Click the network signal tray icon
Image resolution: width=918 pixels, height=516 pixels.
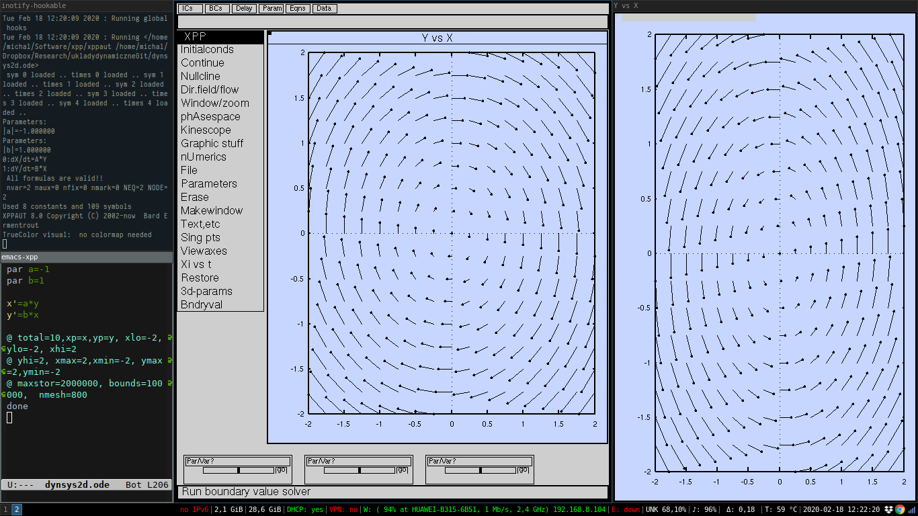click(x=911, y=510)
